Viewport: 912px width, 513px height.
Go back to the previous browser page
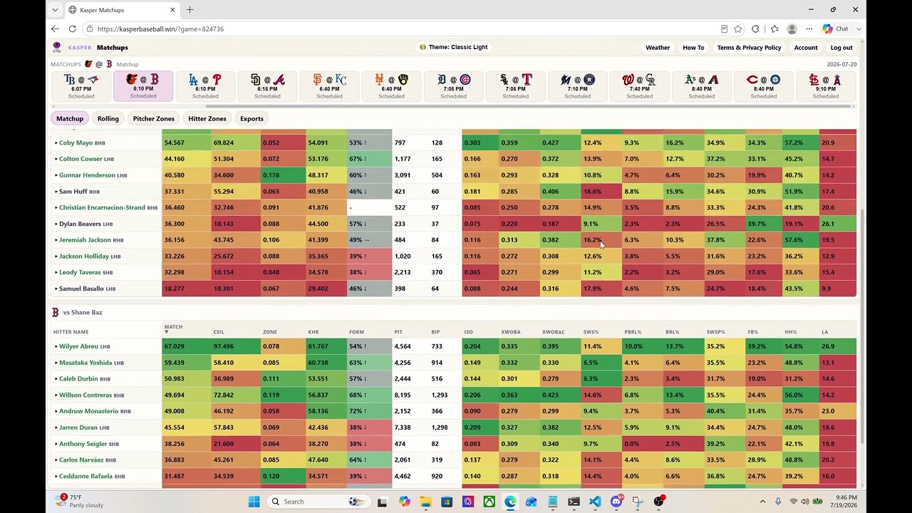click(x=55, y=29)
